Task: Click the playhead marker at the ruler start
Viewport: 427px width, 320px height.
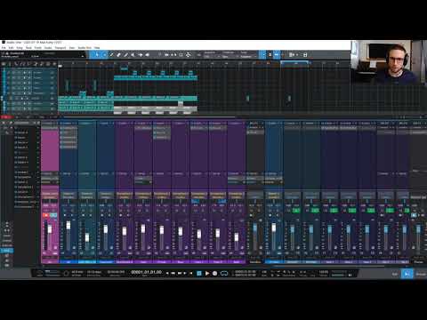Action: click(60, 66)
